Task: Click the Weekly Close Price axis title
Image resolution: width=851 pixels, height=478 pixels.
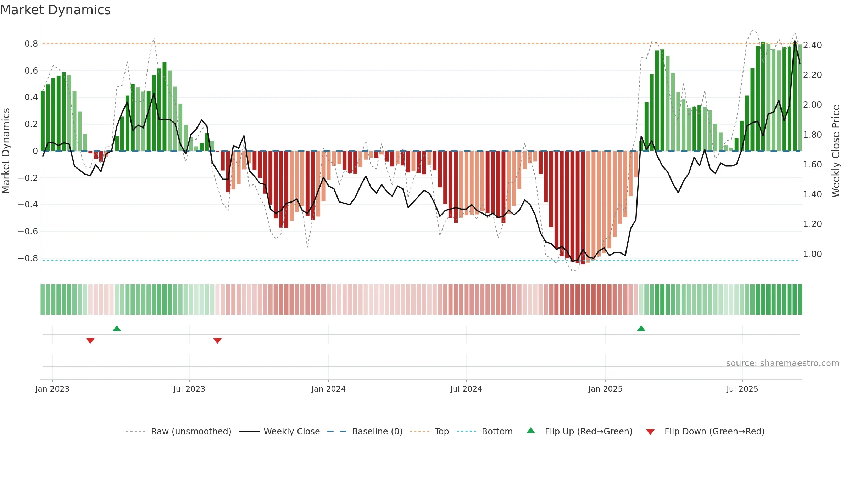Action: point(836,151)
